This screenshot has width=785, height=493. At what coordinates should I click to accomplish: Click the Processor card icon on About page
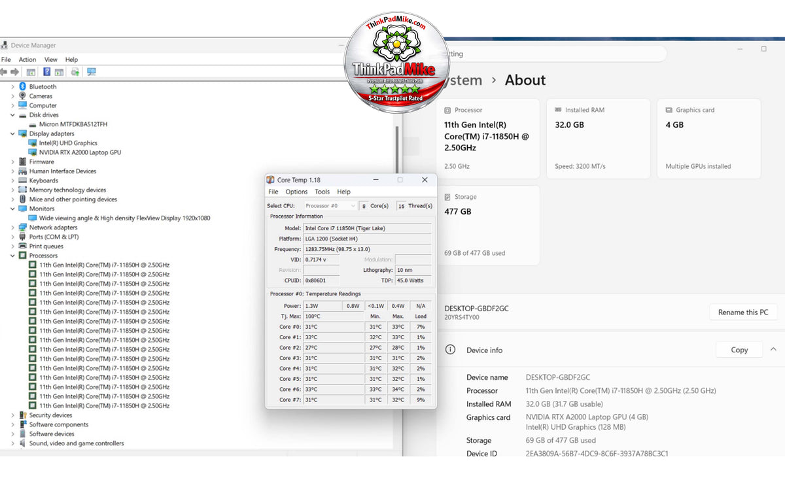pyautogui.click(x=447, y=110)
